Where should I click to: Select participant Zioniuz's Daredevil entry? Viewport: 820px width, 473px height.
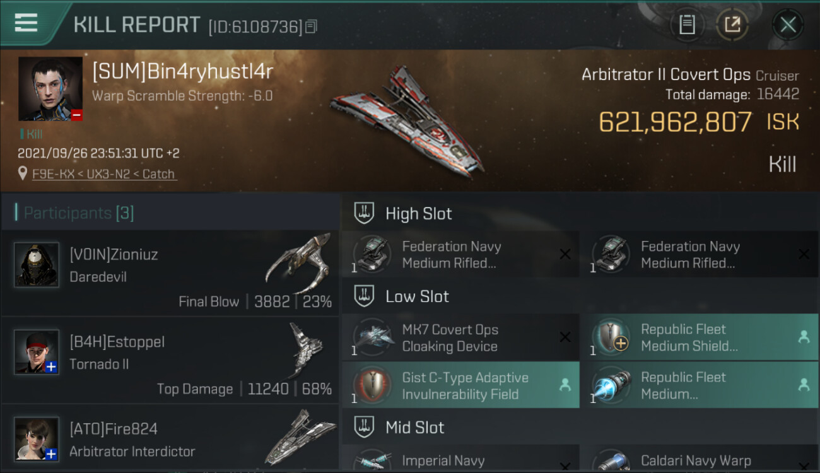[x=170, y=272]
